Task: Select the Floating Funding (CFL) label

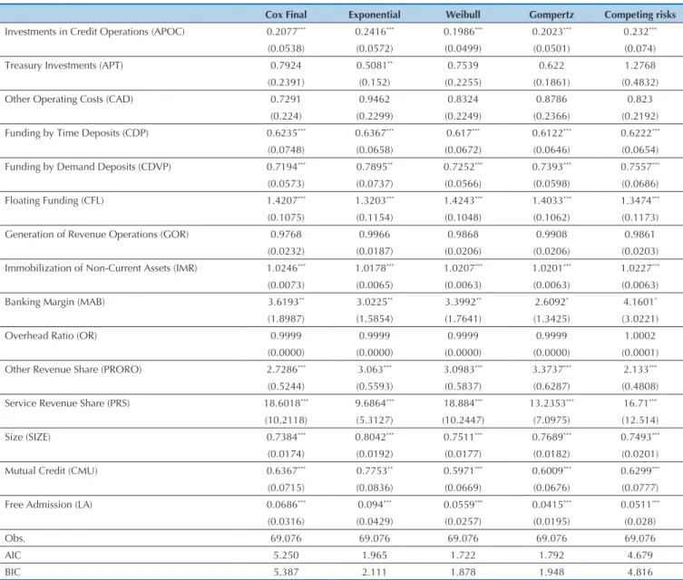Action: [54, 200]
